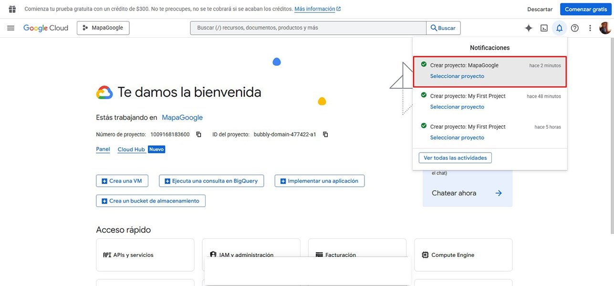Click the Gemini sparkle icon

coord(526,27)
